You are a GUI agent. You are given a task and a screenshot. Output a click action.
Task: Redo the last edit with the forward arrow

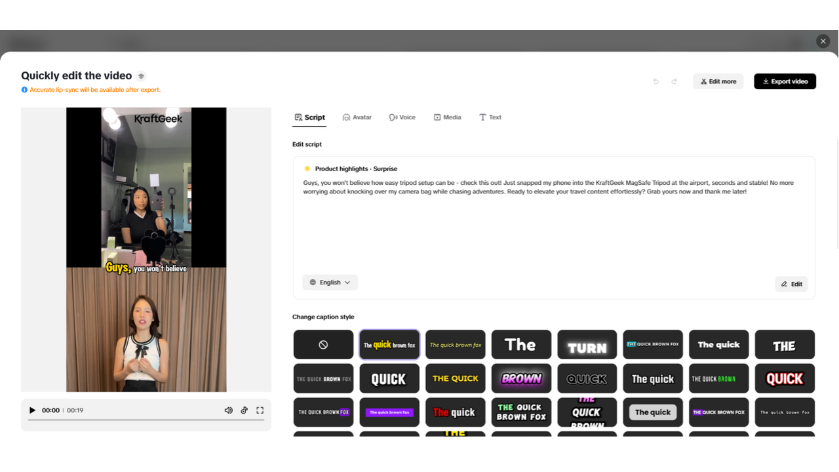[x=674, y=81]
